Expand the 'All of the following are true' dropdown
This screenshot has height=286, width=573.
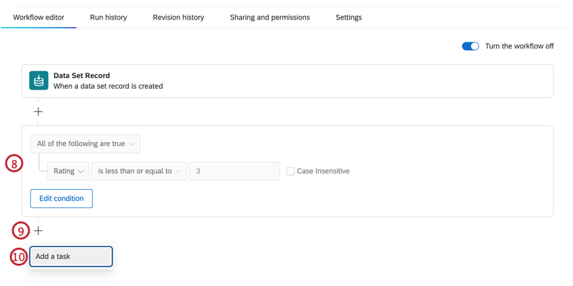point(85,143)
